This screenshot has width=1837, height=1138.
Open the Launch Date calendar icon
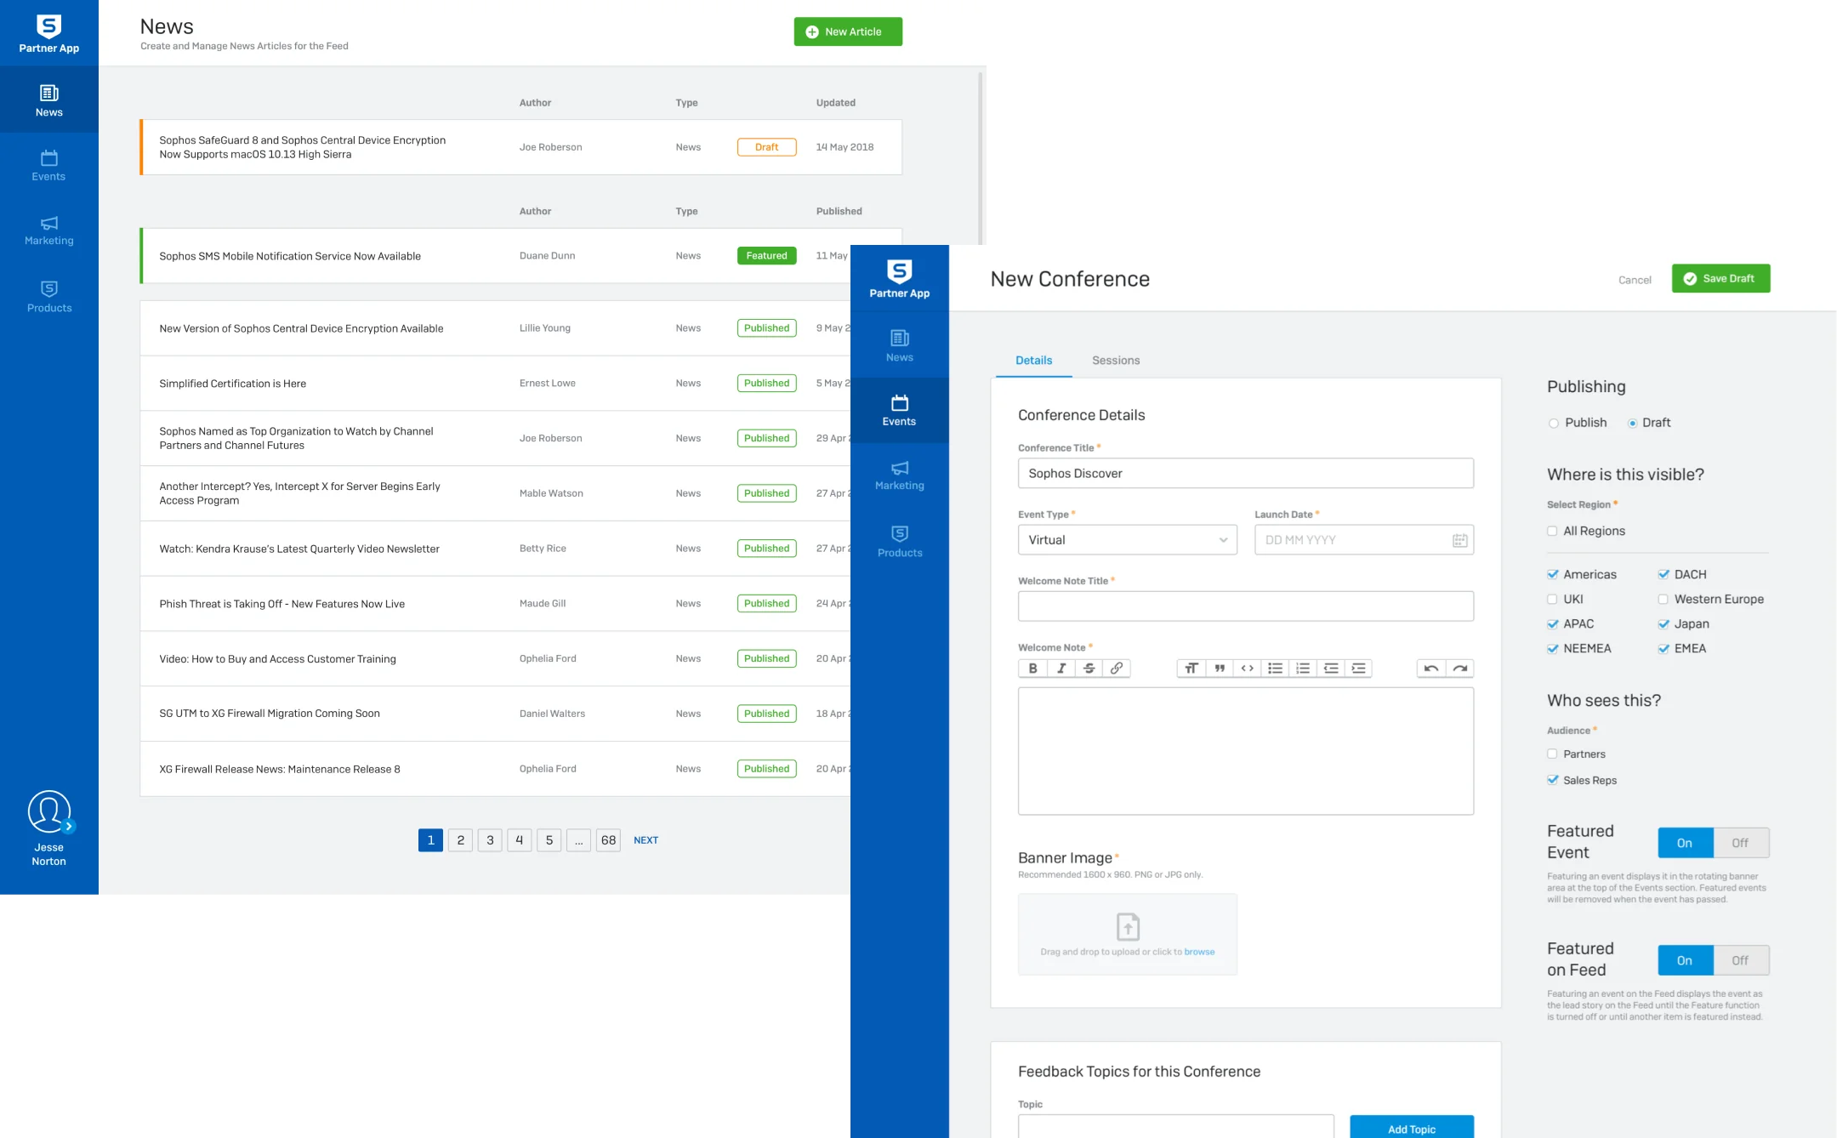click(x=1459, y=540)
